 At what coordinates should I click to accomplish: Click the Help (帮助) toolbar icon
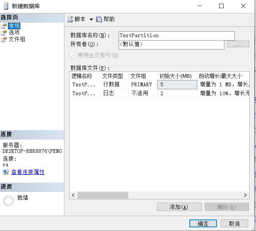pyautogui.click(x=99, y=19)
